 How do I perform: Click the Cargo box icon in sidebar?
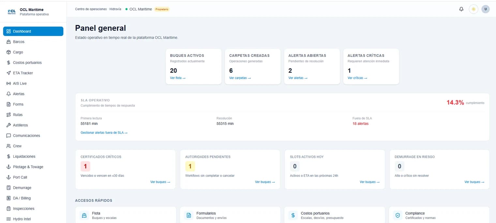[x=9, y=52]
